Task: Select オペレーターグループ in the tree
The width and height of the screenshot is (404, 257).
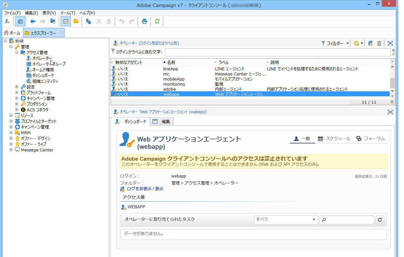Action: point(49,64)
